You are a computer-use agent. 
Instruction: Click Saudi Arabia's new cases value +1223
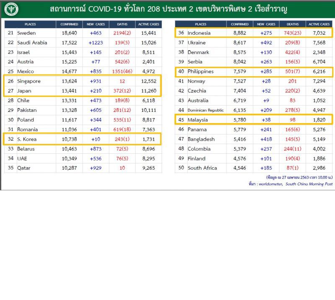pos(96,43)
